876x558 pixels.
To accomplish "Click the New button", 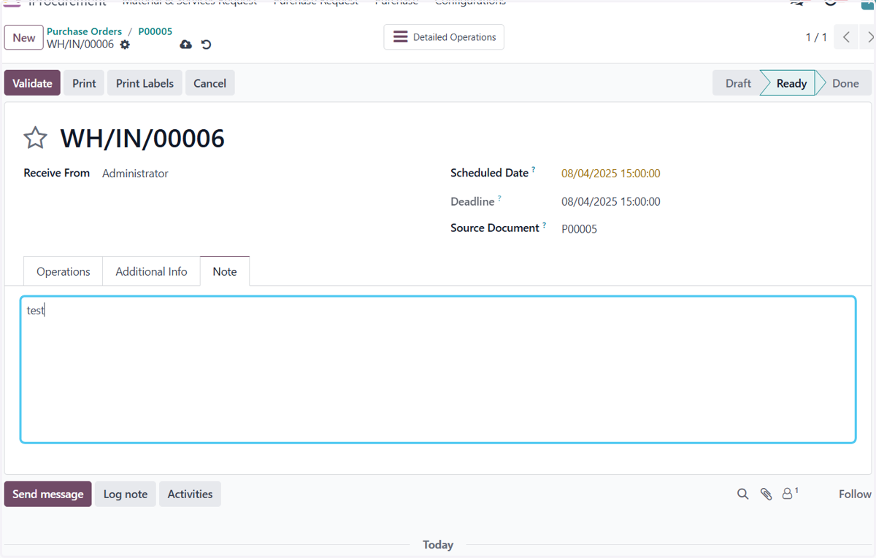I will point(24,38).
